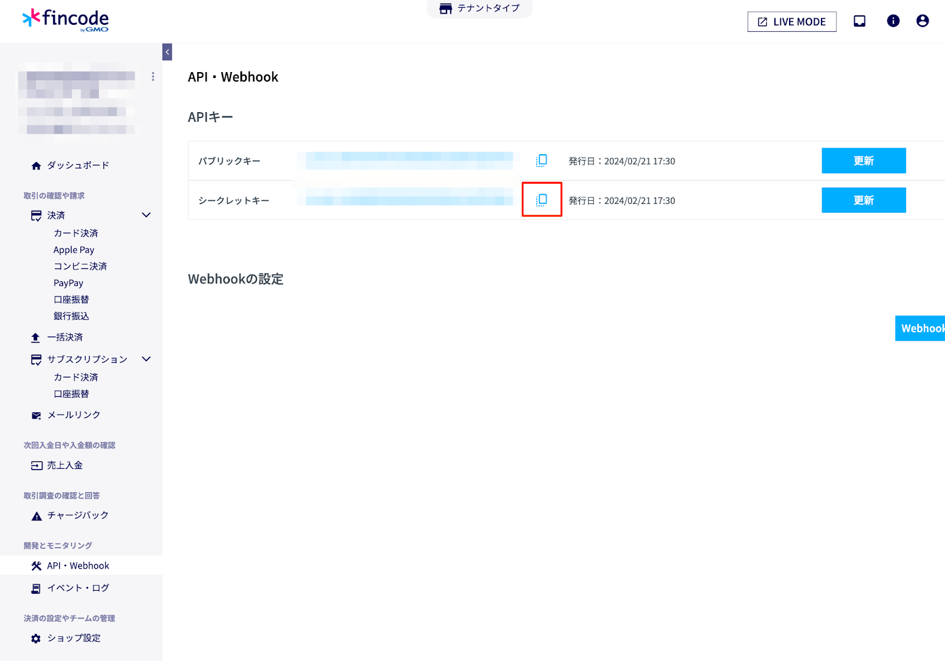Select API・Webhook in the sidebar
The width and height of the screenshot is (945, 661).
78,566
